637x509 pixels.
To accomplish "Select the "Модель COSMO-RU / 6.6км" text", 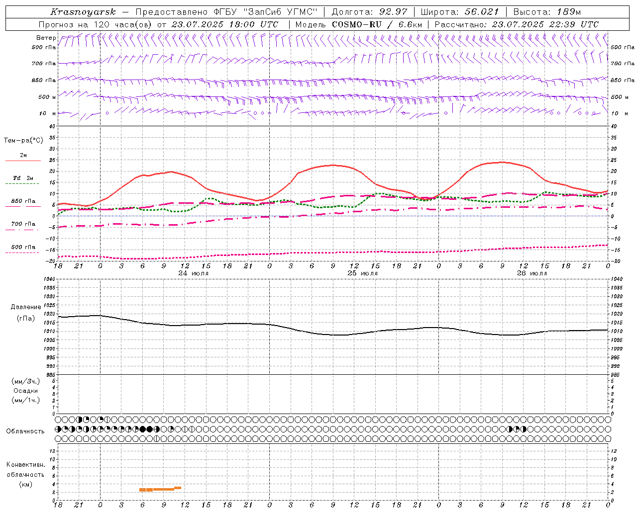I will click(x=358, y=24).
